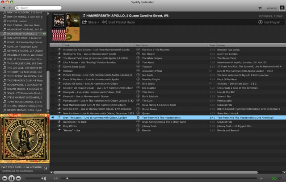The image size is (286, 182).
Task: Sort by the Get column header
Action: click(138, 45)
